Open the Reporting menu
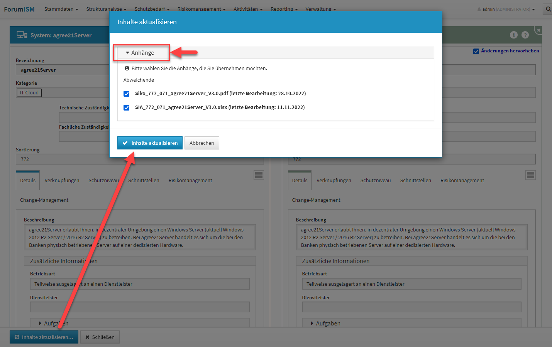Viewport: 552px width, 347px height. point(284,9)
